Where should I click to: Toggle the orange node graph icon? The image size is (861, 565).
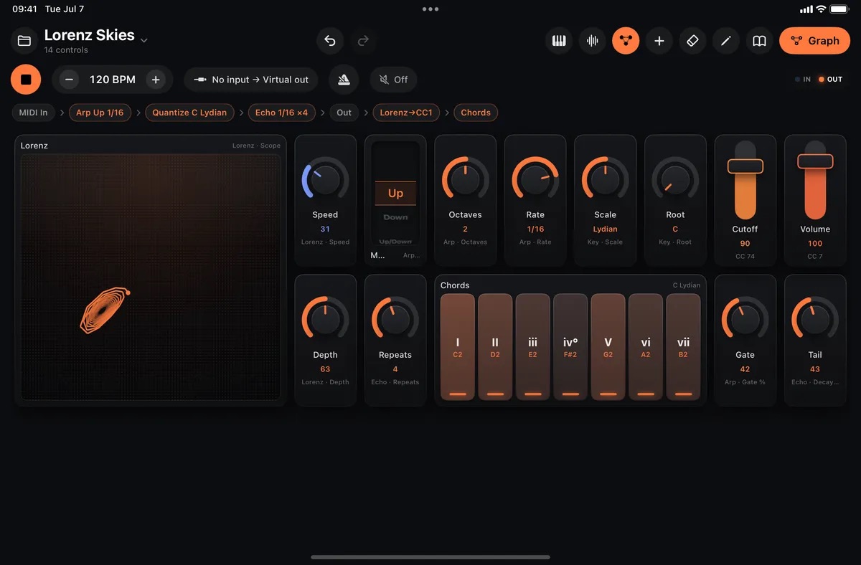pos(626,41)
